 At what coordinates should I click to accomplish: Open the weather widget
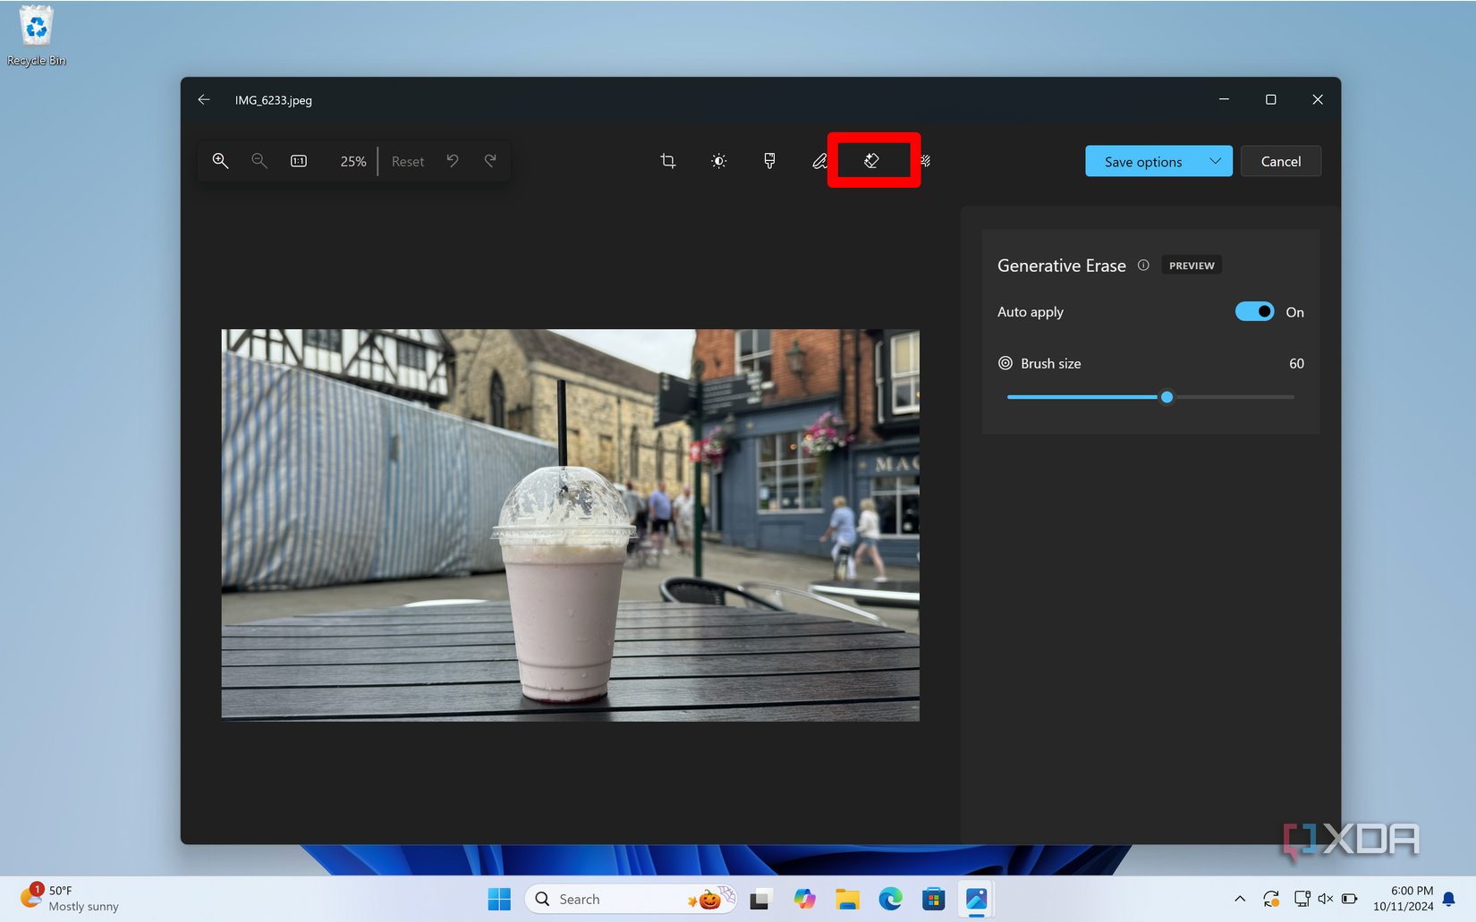coord(70,899)
